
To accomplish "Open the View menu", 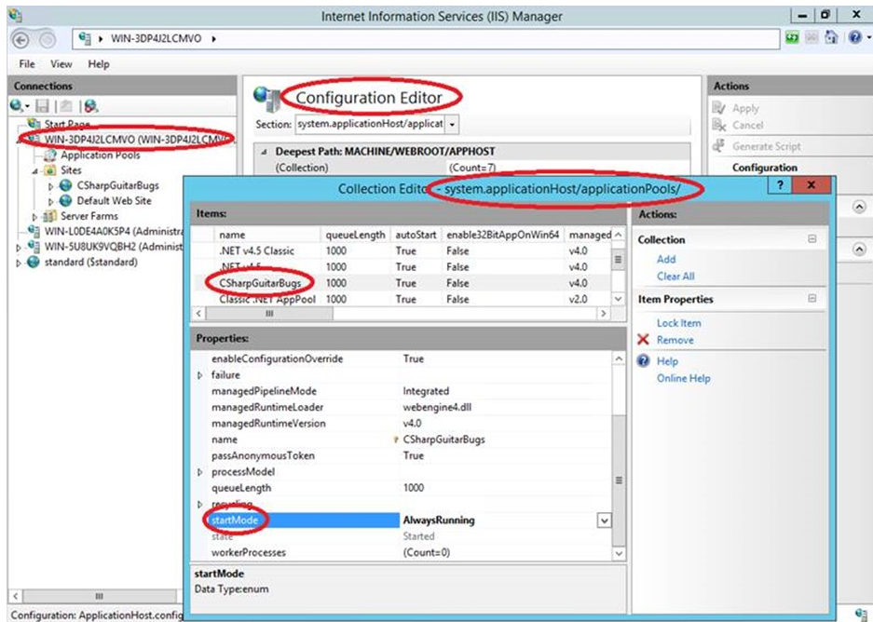I will tap(61, 64).
